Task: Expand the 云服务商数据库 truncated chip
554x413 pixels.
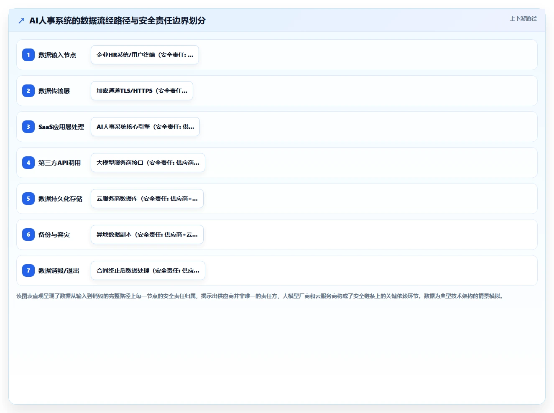Action: click(x=147, y=199)
